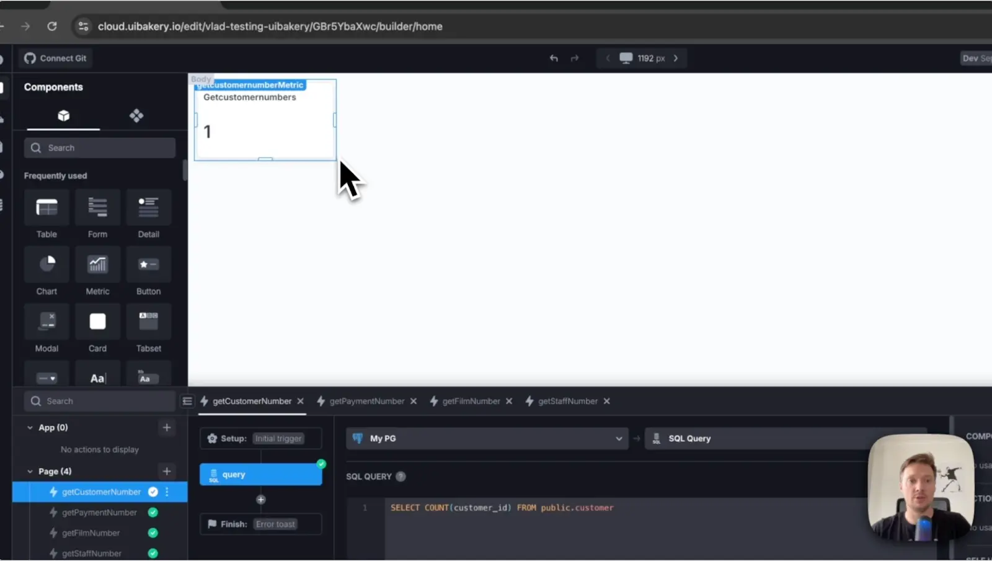This screenshot has height=561, width=992.
Task: Select the cube components tab
Action: coord(63,116)
